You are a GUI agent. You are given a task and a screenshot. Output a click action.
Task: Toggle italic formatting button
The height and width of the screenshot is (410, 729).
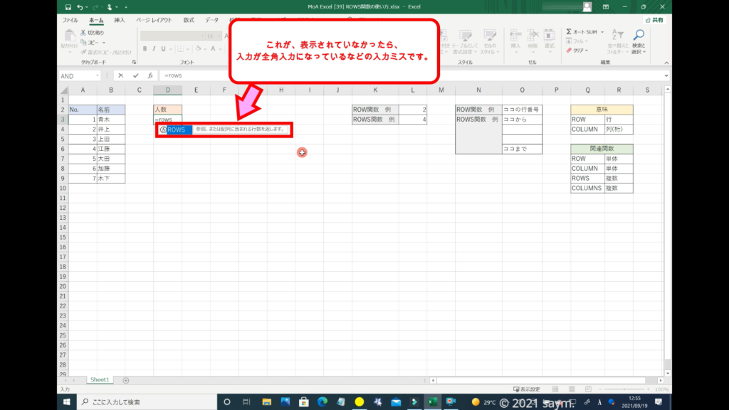click(154, 49)
